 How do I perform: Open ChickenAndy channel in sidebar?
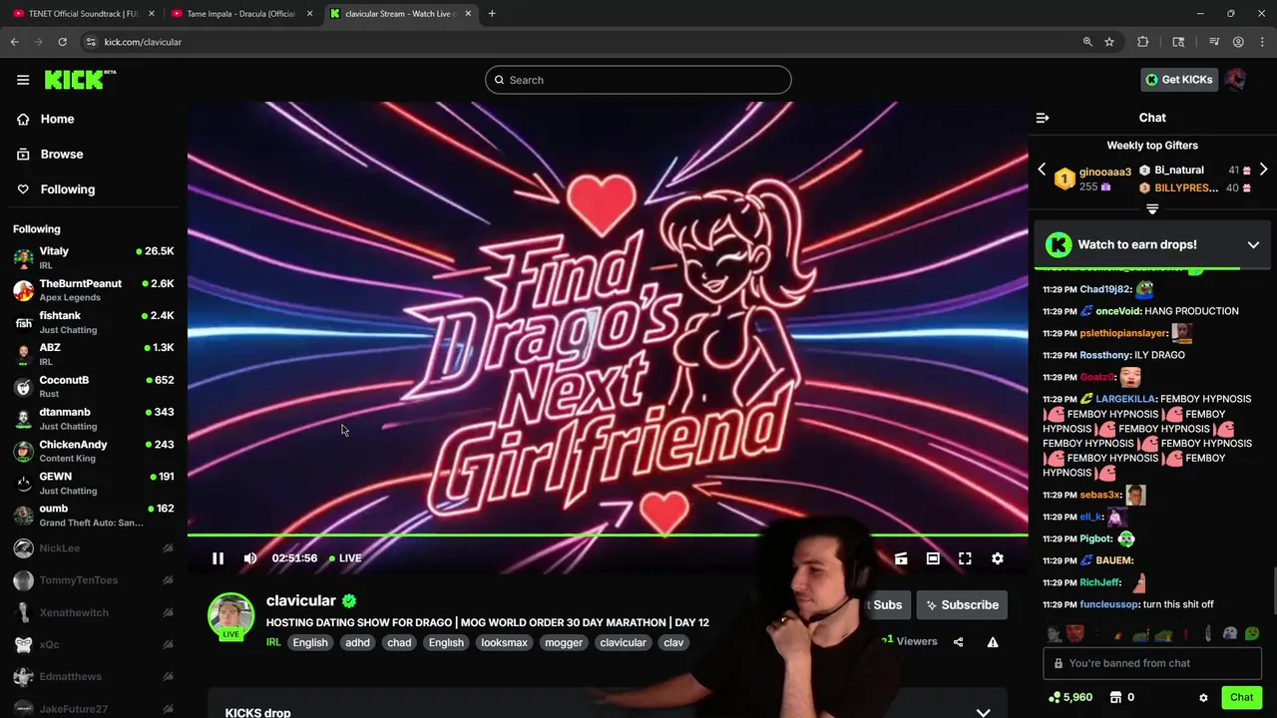click(93, 451)
